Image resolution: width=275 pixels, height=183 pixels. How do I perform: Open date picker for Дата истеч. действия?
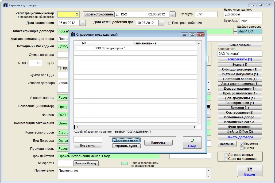pyautogui.click(x=161, y=23)
